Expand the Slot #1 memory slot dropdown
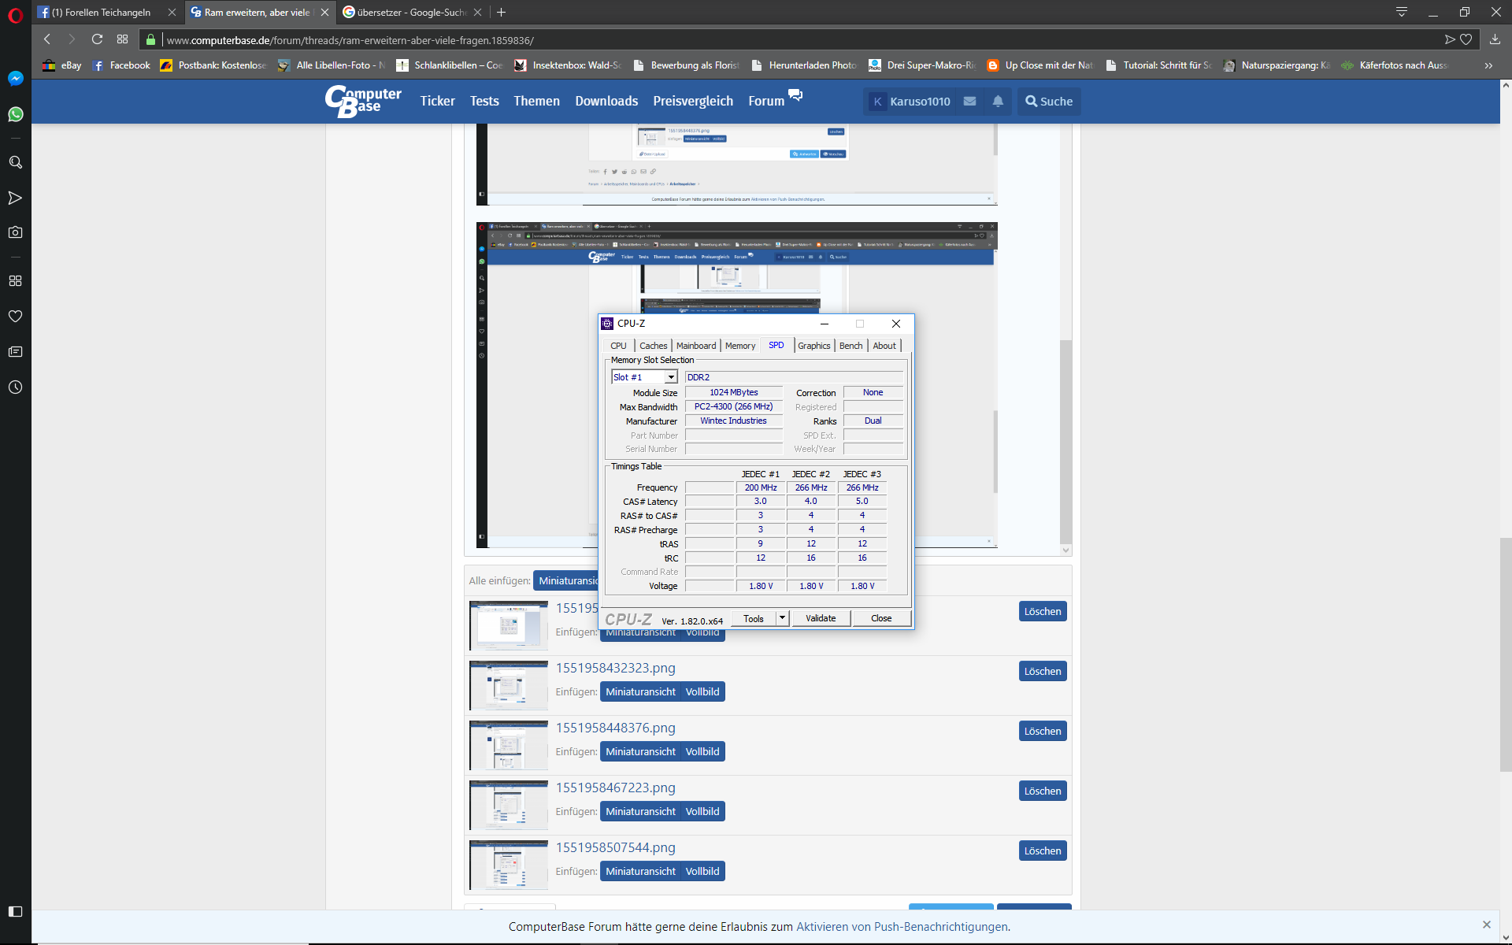Image resolution: width=1512 pixels, height=945 pixels. click(671, 377)
